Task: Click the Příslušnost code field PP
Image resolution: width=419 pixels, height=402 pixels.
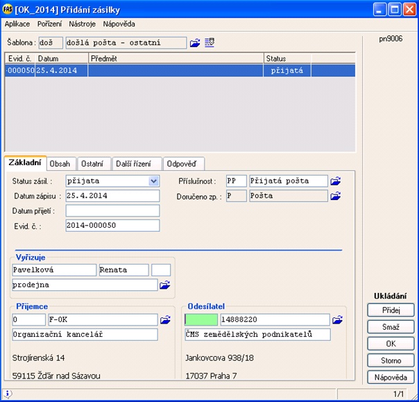Action: point(237,181)
